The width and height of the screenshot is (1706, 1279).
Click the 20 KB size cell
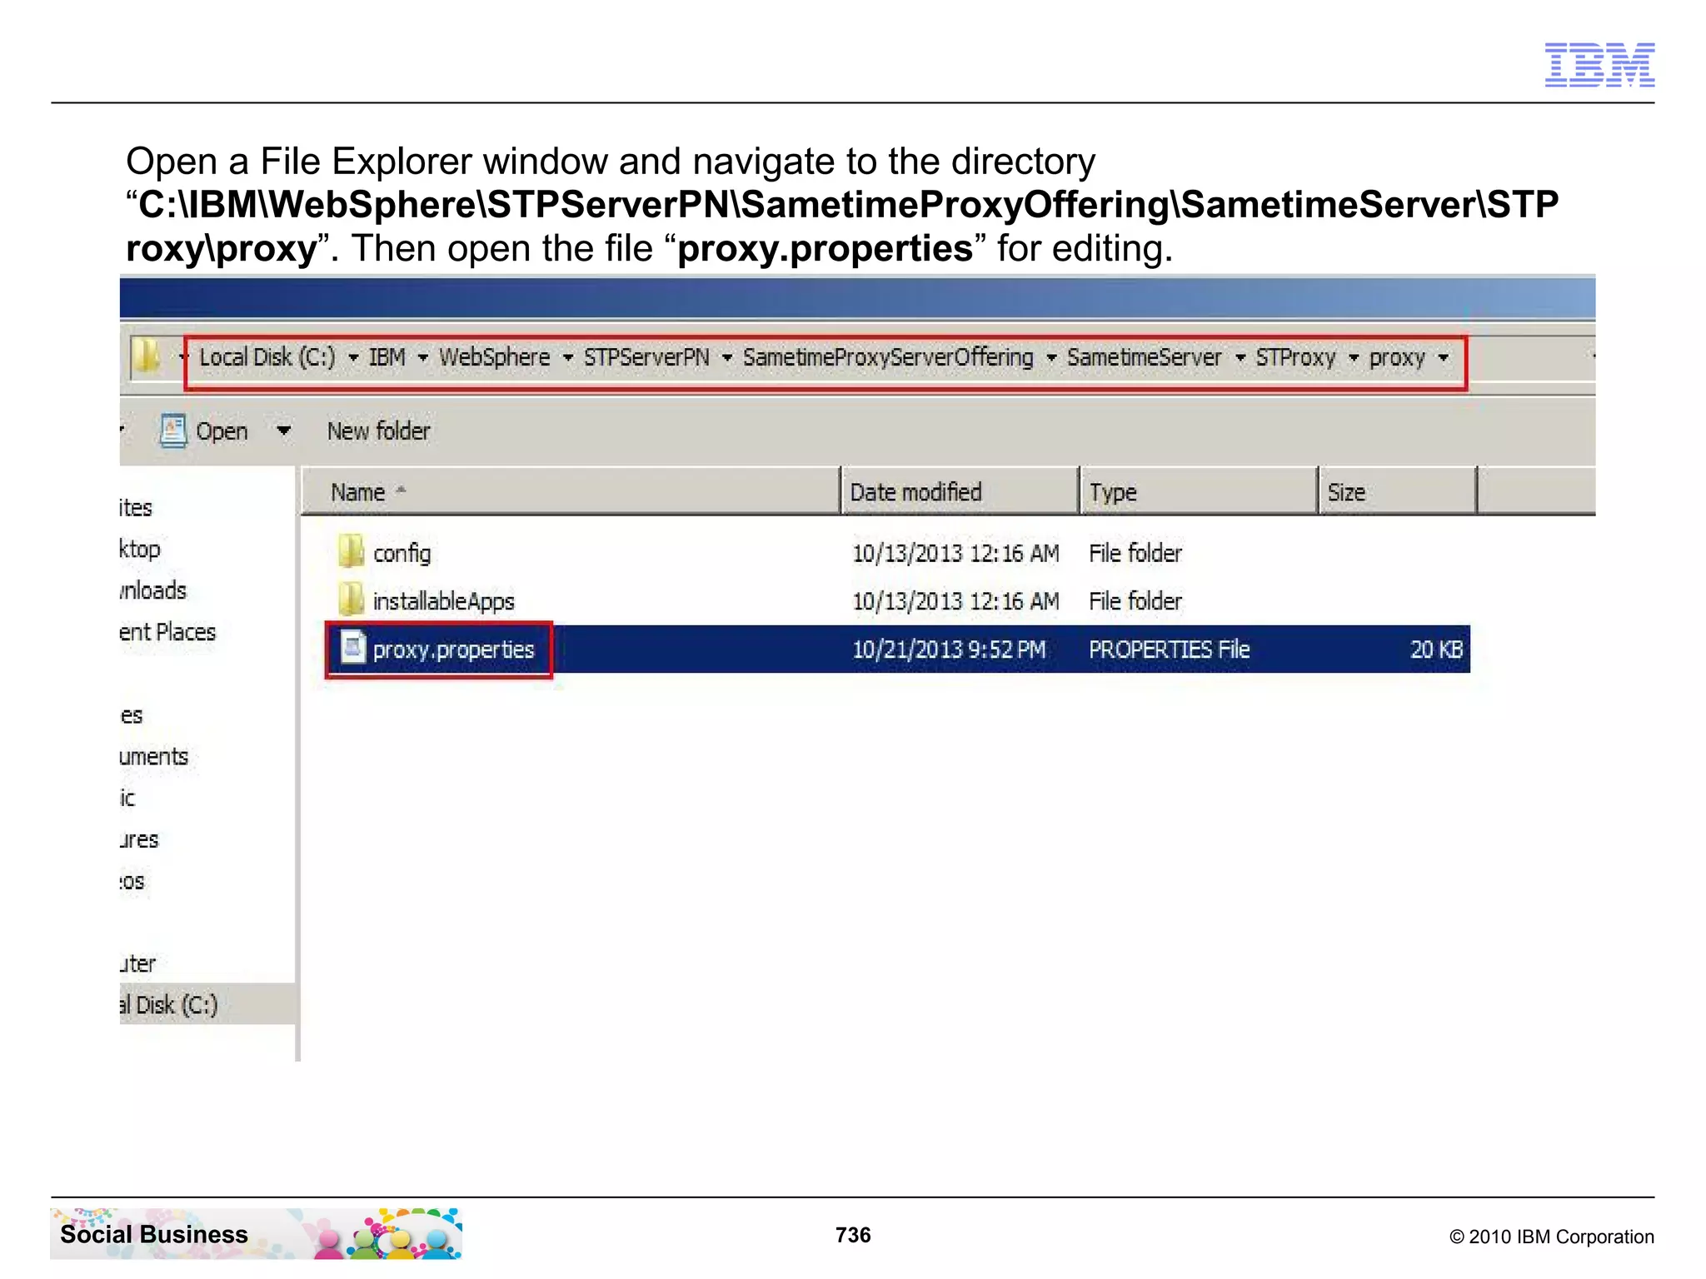[x=1437, y=649]
